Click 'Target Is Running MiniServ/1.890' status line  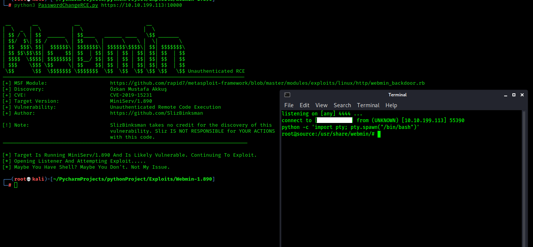pos(130,155)
